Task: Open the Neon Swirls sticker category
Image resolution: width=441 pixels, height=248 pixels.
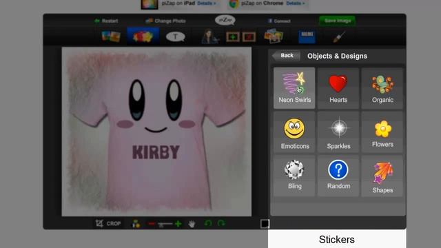Action: click(294, 87)
